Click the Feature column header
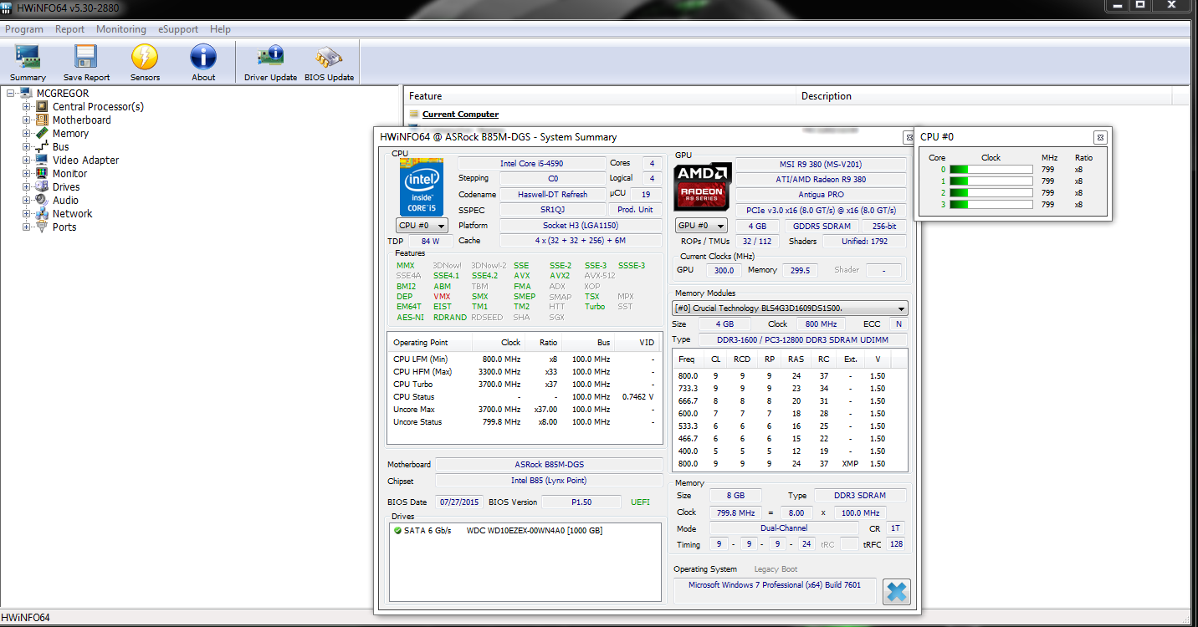The image size is (1198, 627). pyautogui.click(x=600, y=96)
